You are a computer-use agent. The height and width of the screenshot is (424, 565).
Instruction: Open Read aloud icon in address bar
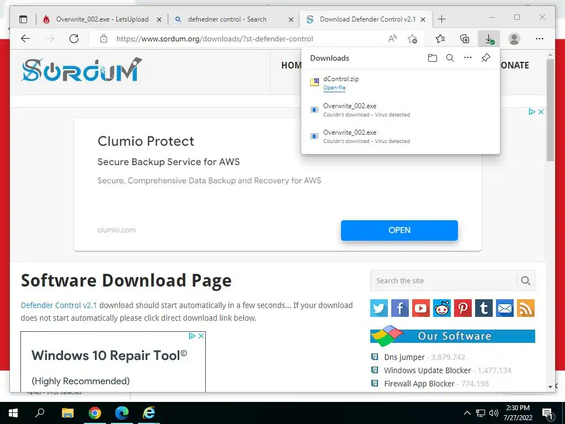point(392,39)
